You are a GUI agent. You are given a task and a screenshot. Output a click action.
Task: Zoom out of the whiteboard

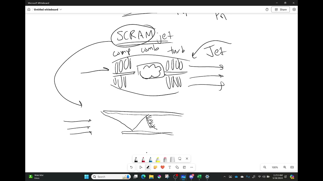(265, 167)
